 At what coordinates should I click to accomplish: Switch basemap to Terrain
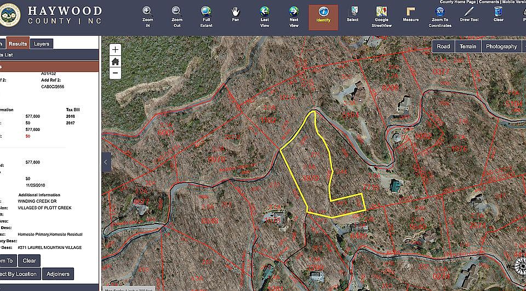[x=468, y=47]
